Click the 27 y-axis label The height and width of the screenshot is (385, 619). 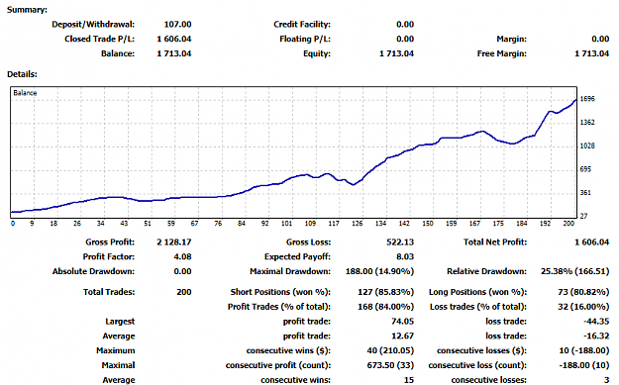point(583,216)
